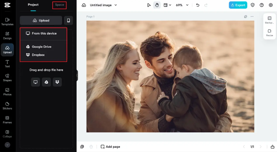Select the hand pan tool
The height and width of the screenshot is (152, 277).
coord(157,5)
